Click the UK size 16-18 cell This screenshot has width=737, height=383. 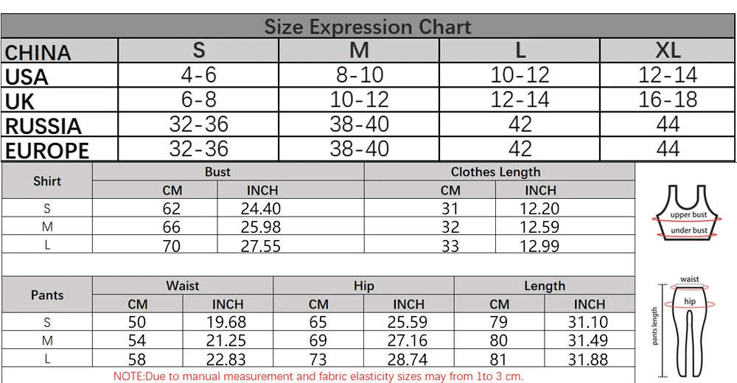click(x=668, y=99)
